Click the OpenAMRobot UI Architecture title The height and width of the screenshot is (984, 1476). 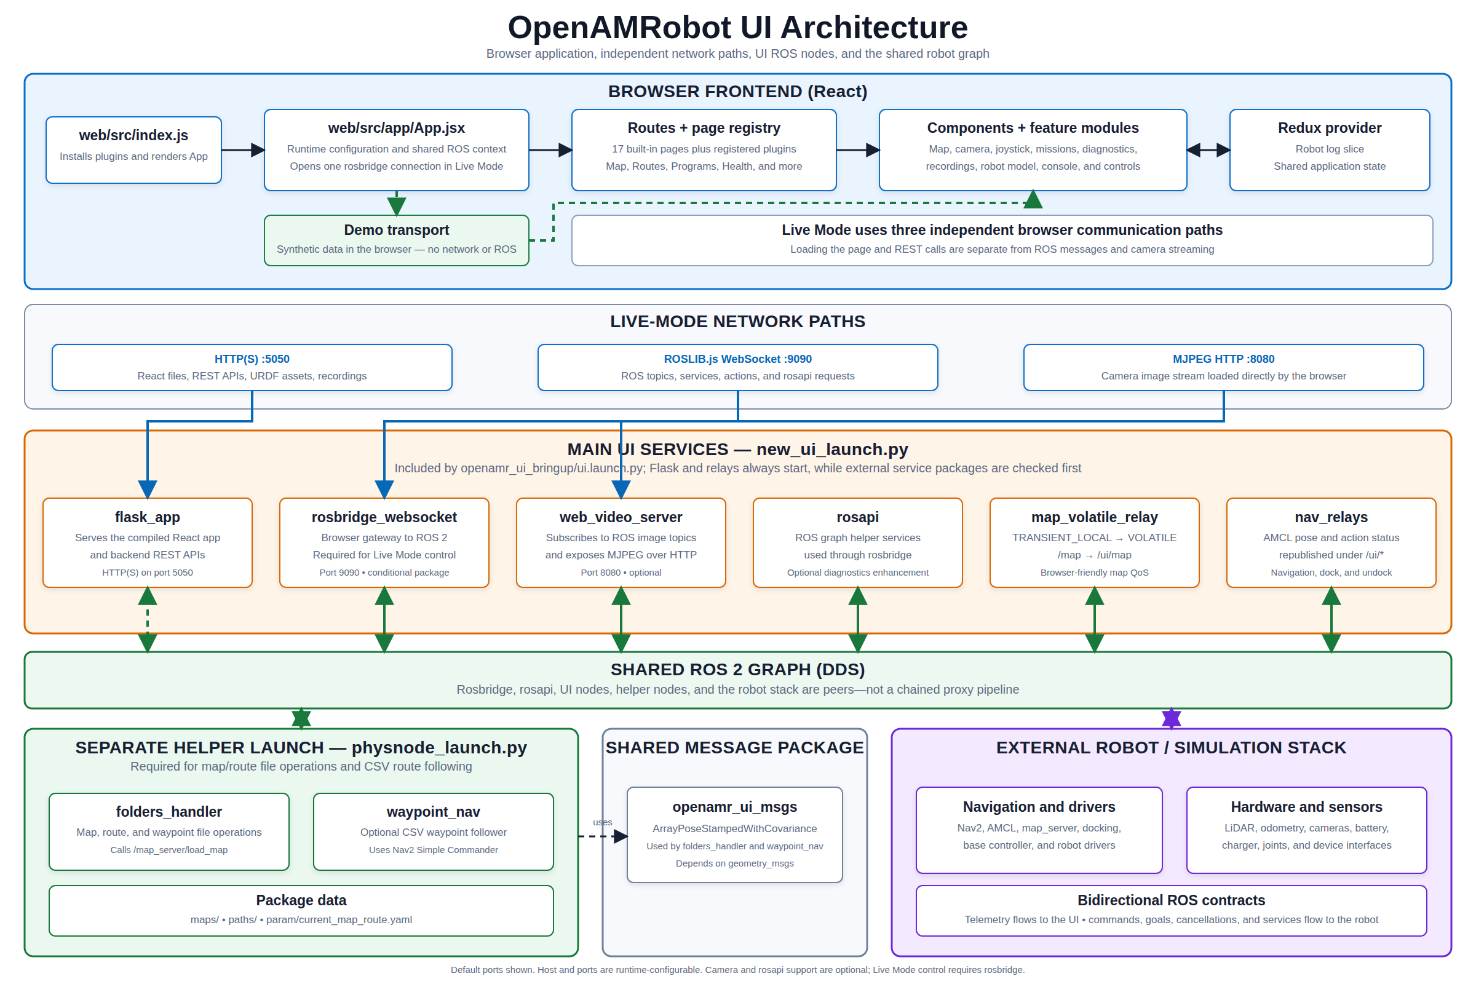(738, 28)
